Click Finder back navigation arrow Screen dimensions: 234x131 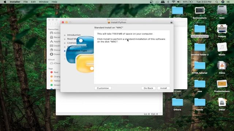(50, 24)
